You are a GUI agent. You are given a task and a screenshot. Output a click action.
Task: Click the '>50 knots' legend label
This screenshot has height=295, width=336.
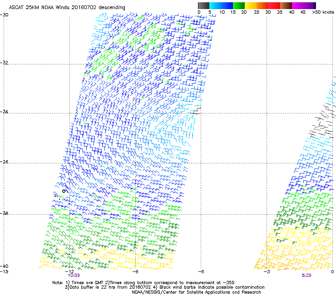click(x=323, y=12)
